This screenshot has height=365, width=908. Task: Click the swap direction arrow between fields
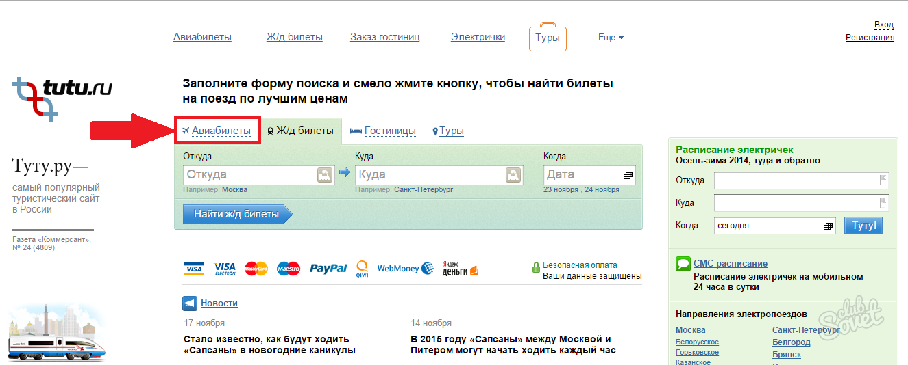tap(345, 173)
